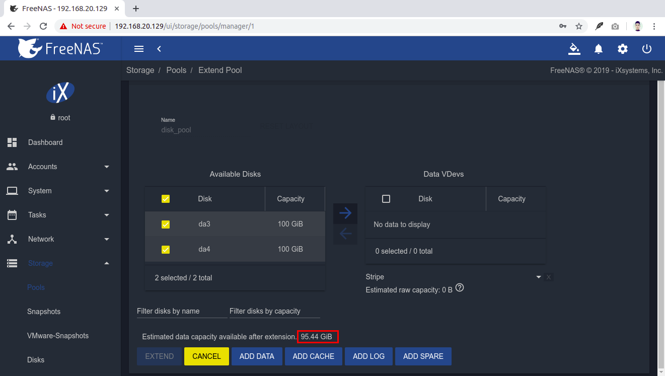Go to Storage breadcrumb link
This screenshot has width=665, height=376.
coord(140,70)
